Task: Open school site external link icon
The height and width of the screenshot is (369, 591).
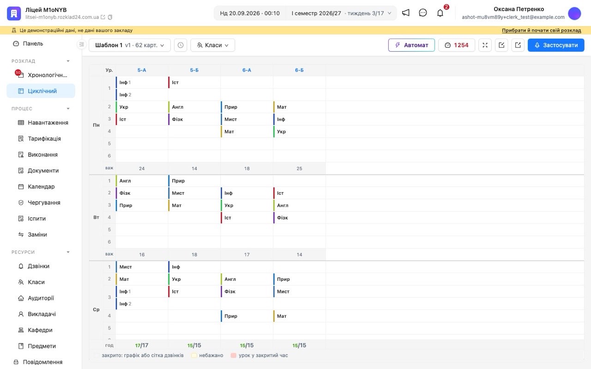Action: pyautogui.click(x=103, y=17)
